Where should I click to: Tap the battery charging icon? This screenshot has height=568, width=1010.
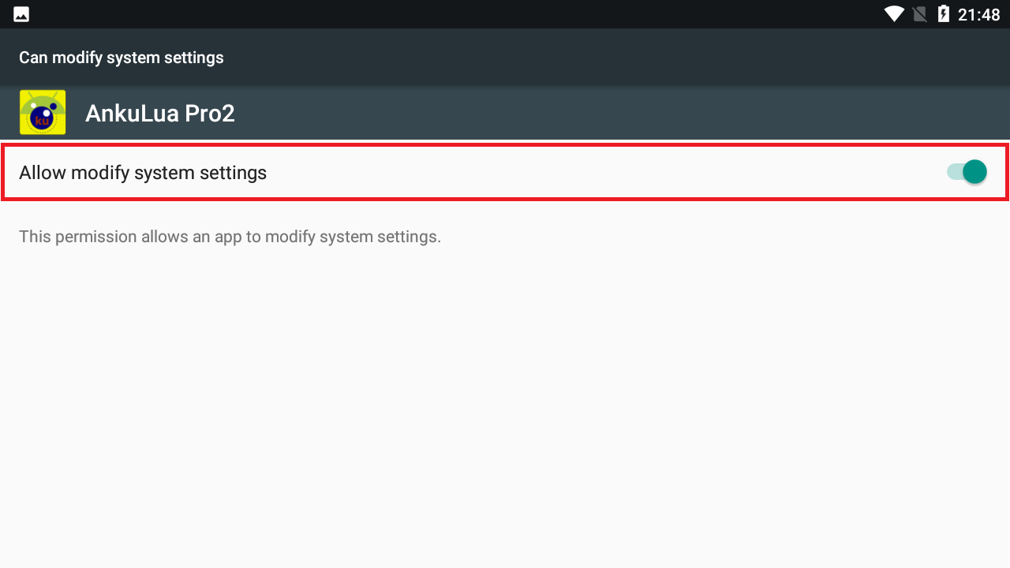tap(943, 14)
